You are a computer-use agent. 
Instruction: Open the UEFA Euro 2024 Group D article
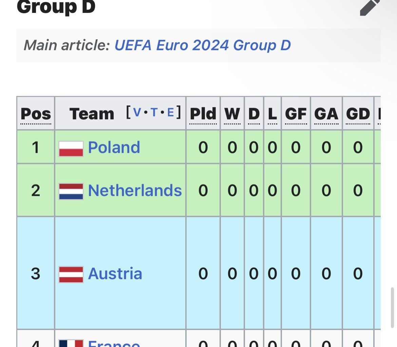pos(203,45)
